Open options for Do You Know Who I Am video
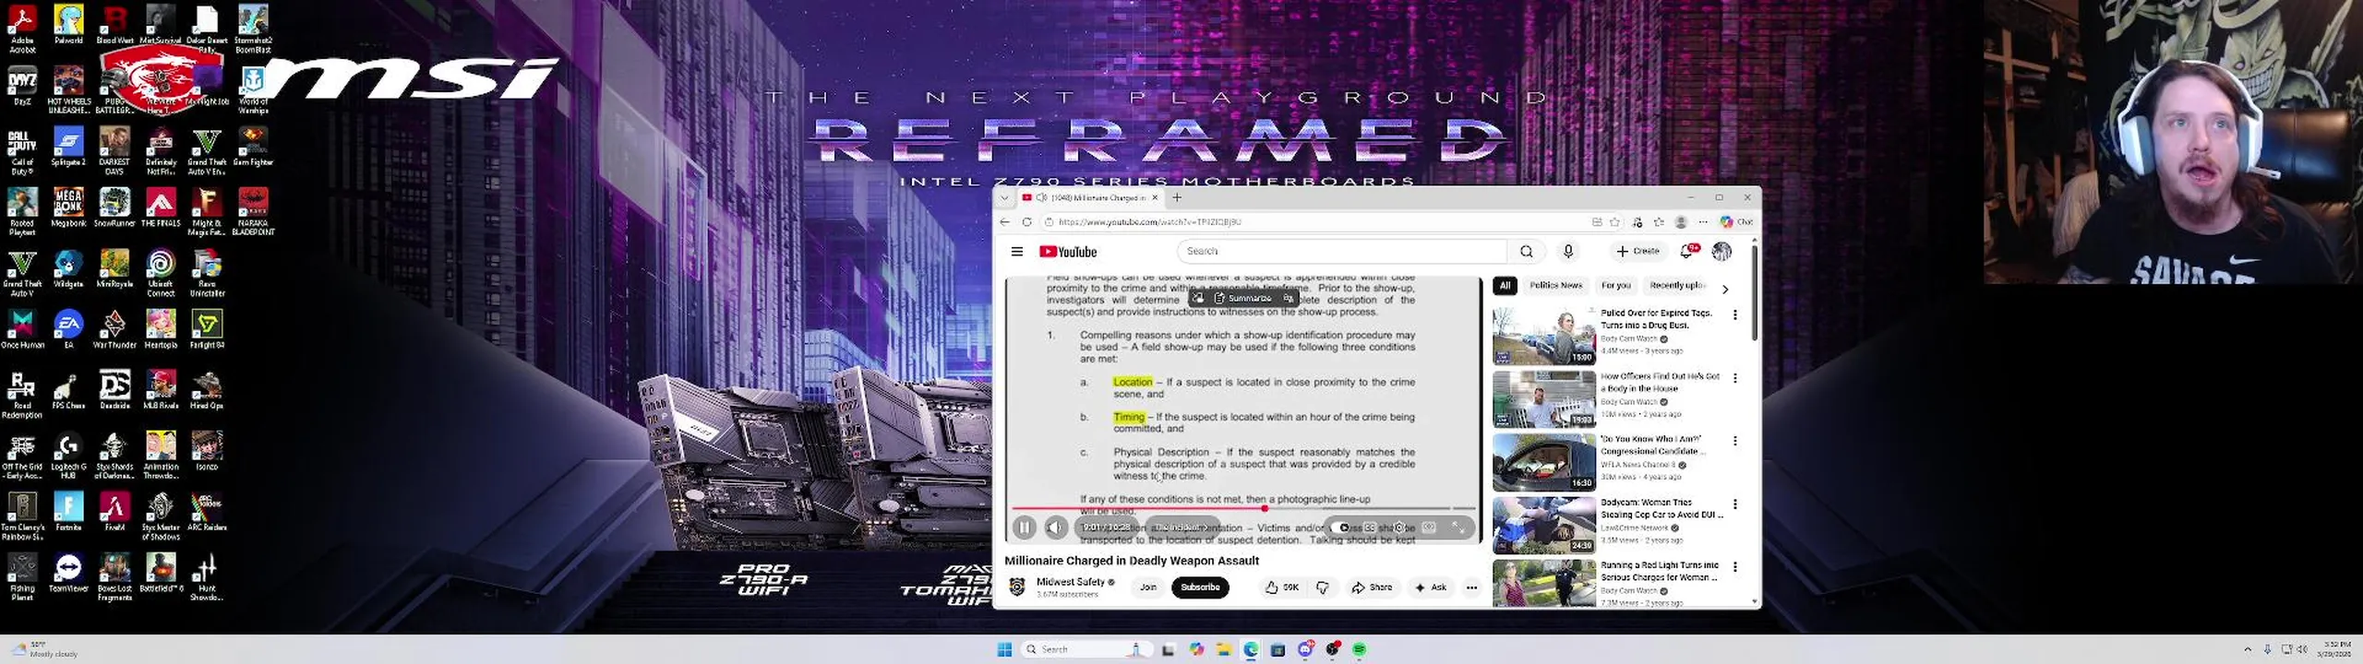The height and width of the screenshot is (664, 2363). [x=1735, y=441]
